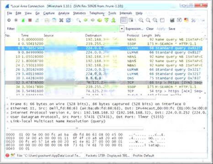Viewport: 213px width, 164px height.
Task: Select packet 32 TCP SYN row
Action: [x=104, y=82]
